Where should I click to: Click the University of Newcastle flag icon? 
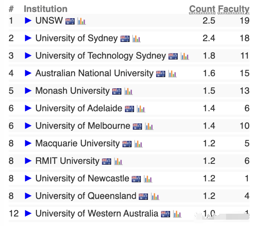click(136, 179)
